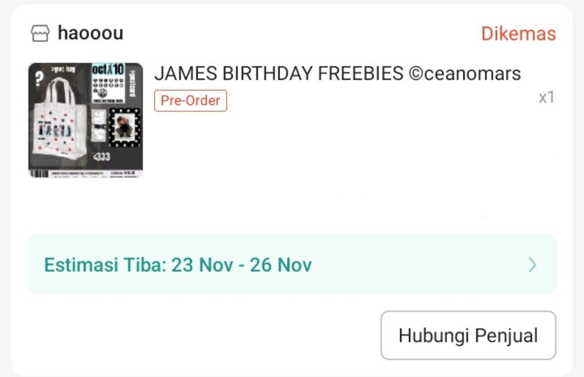Open the JAMES BIRTHDAY FREEBIES product title
The height and width of the screenshot is (377, 584).
click(337, 74)
